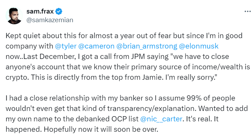Click the words 'directly from the top from Jamie'
The height and width of the screenshot is (138, 252).
[108, 77]
